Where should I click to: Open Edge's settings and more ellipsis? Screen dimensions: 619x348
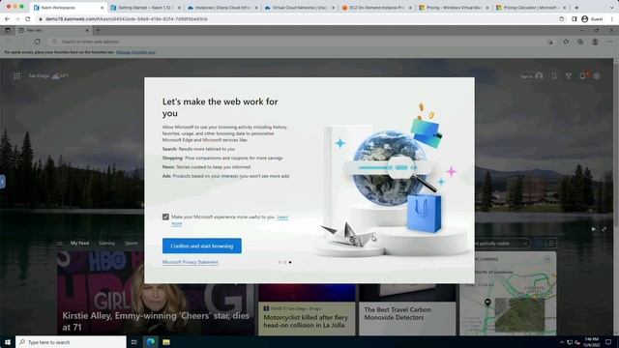pos(609,42)
